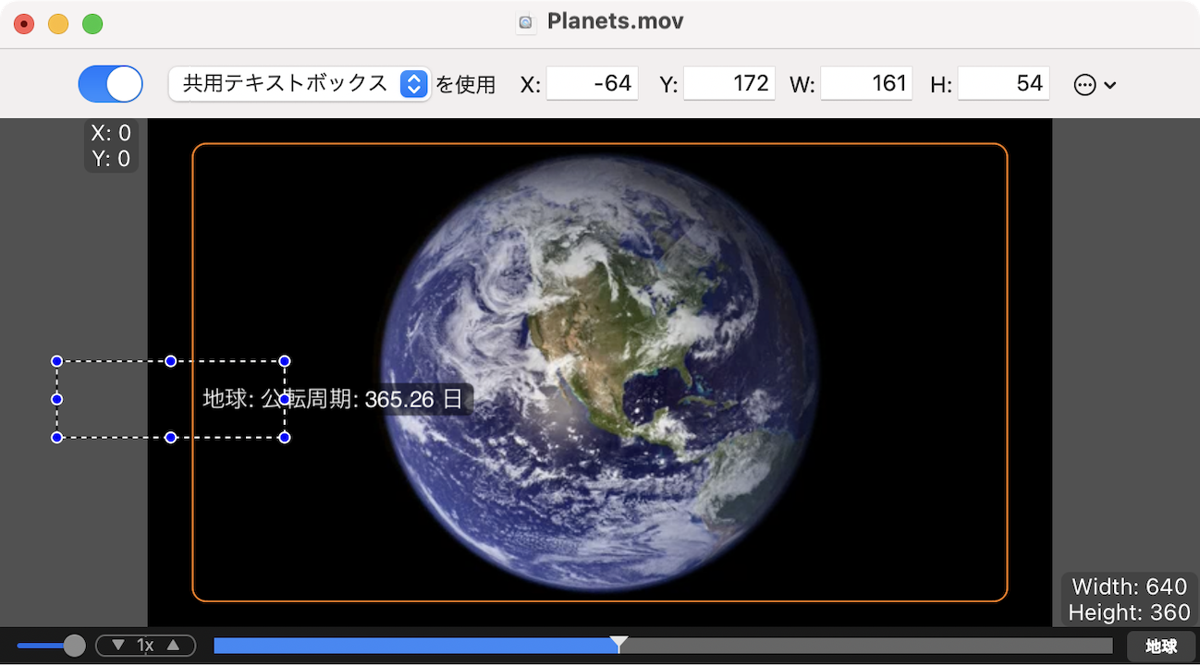This screenshot has height=665, width=1200.
Task: Click the gray unplayed portion of the timeline
Action: 867,646
